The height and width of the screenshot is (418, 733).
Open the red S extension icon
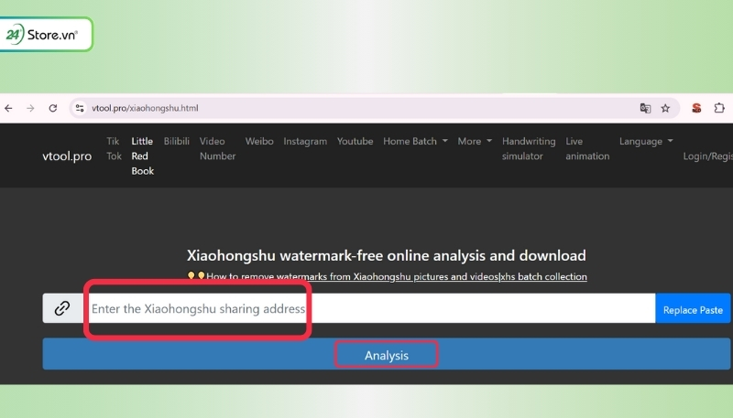696,108
